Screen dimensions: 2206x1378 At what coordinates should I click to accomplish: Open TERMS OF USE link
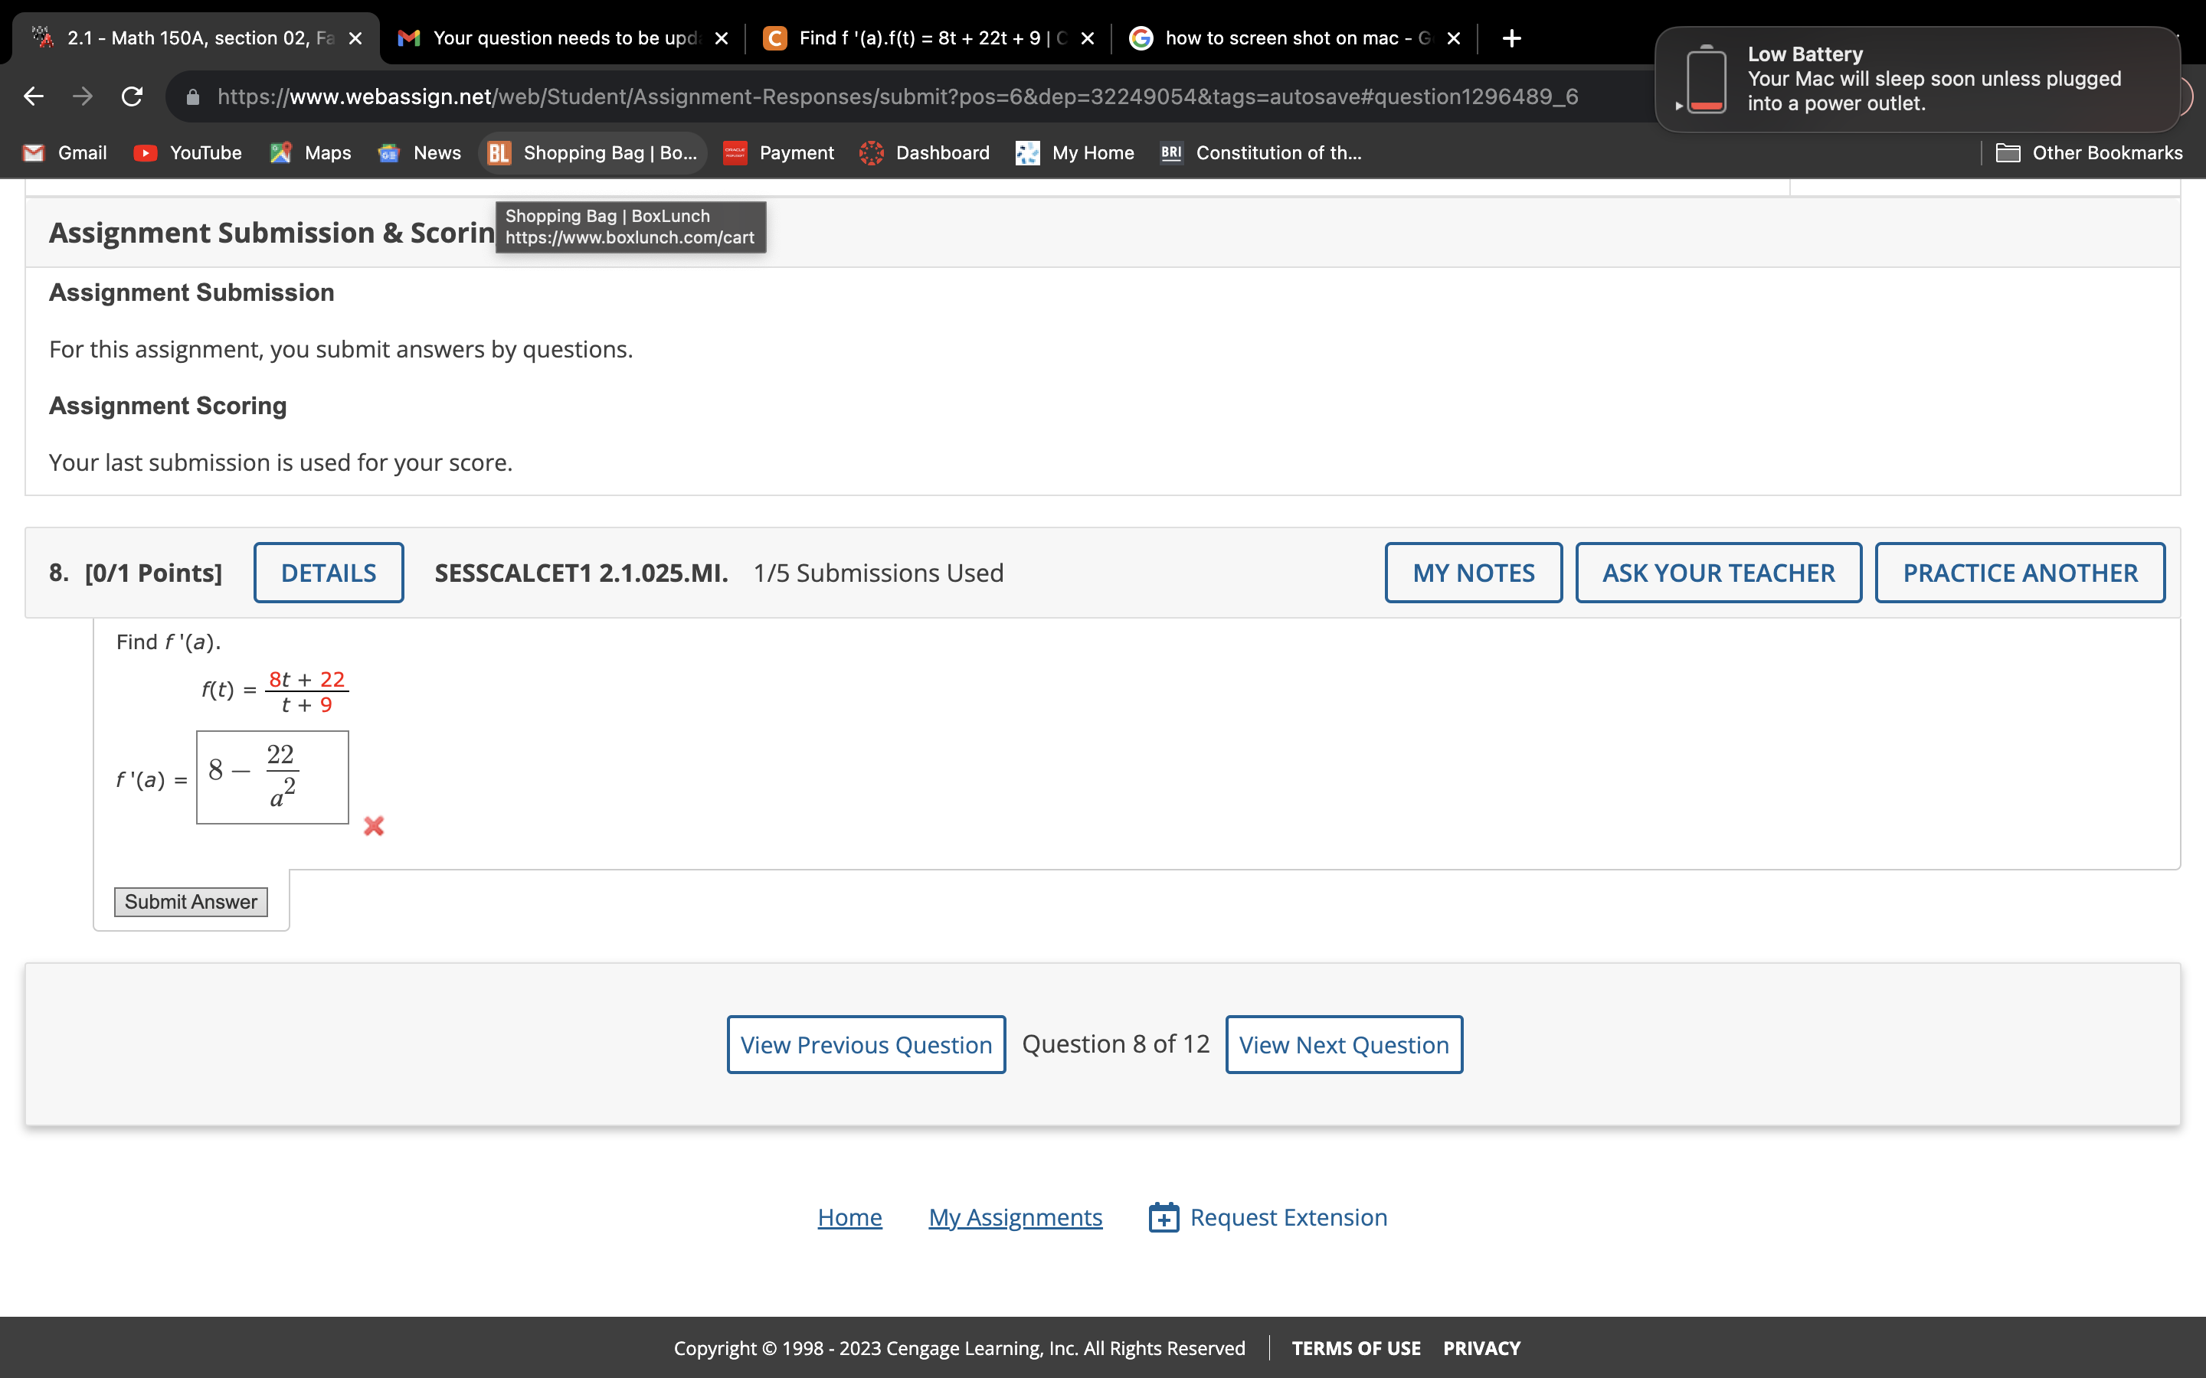coord(1356,1348)
